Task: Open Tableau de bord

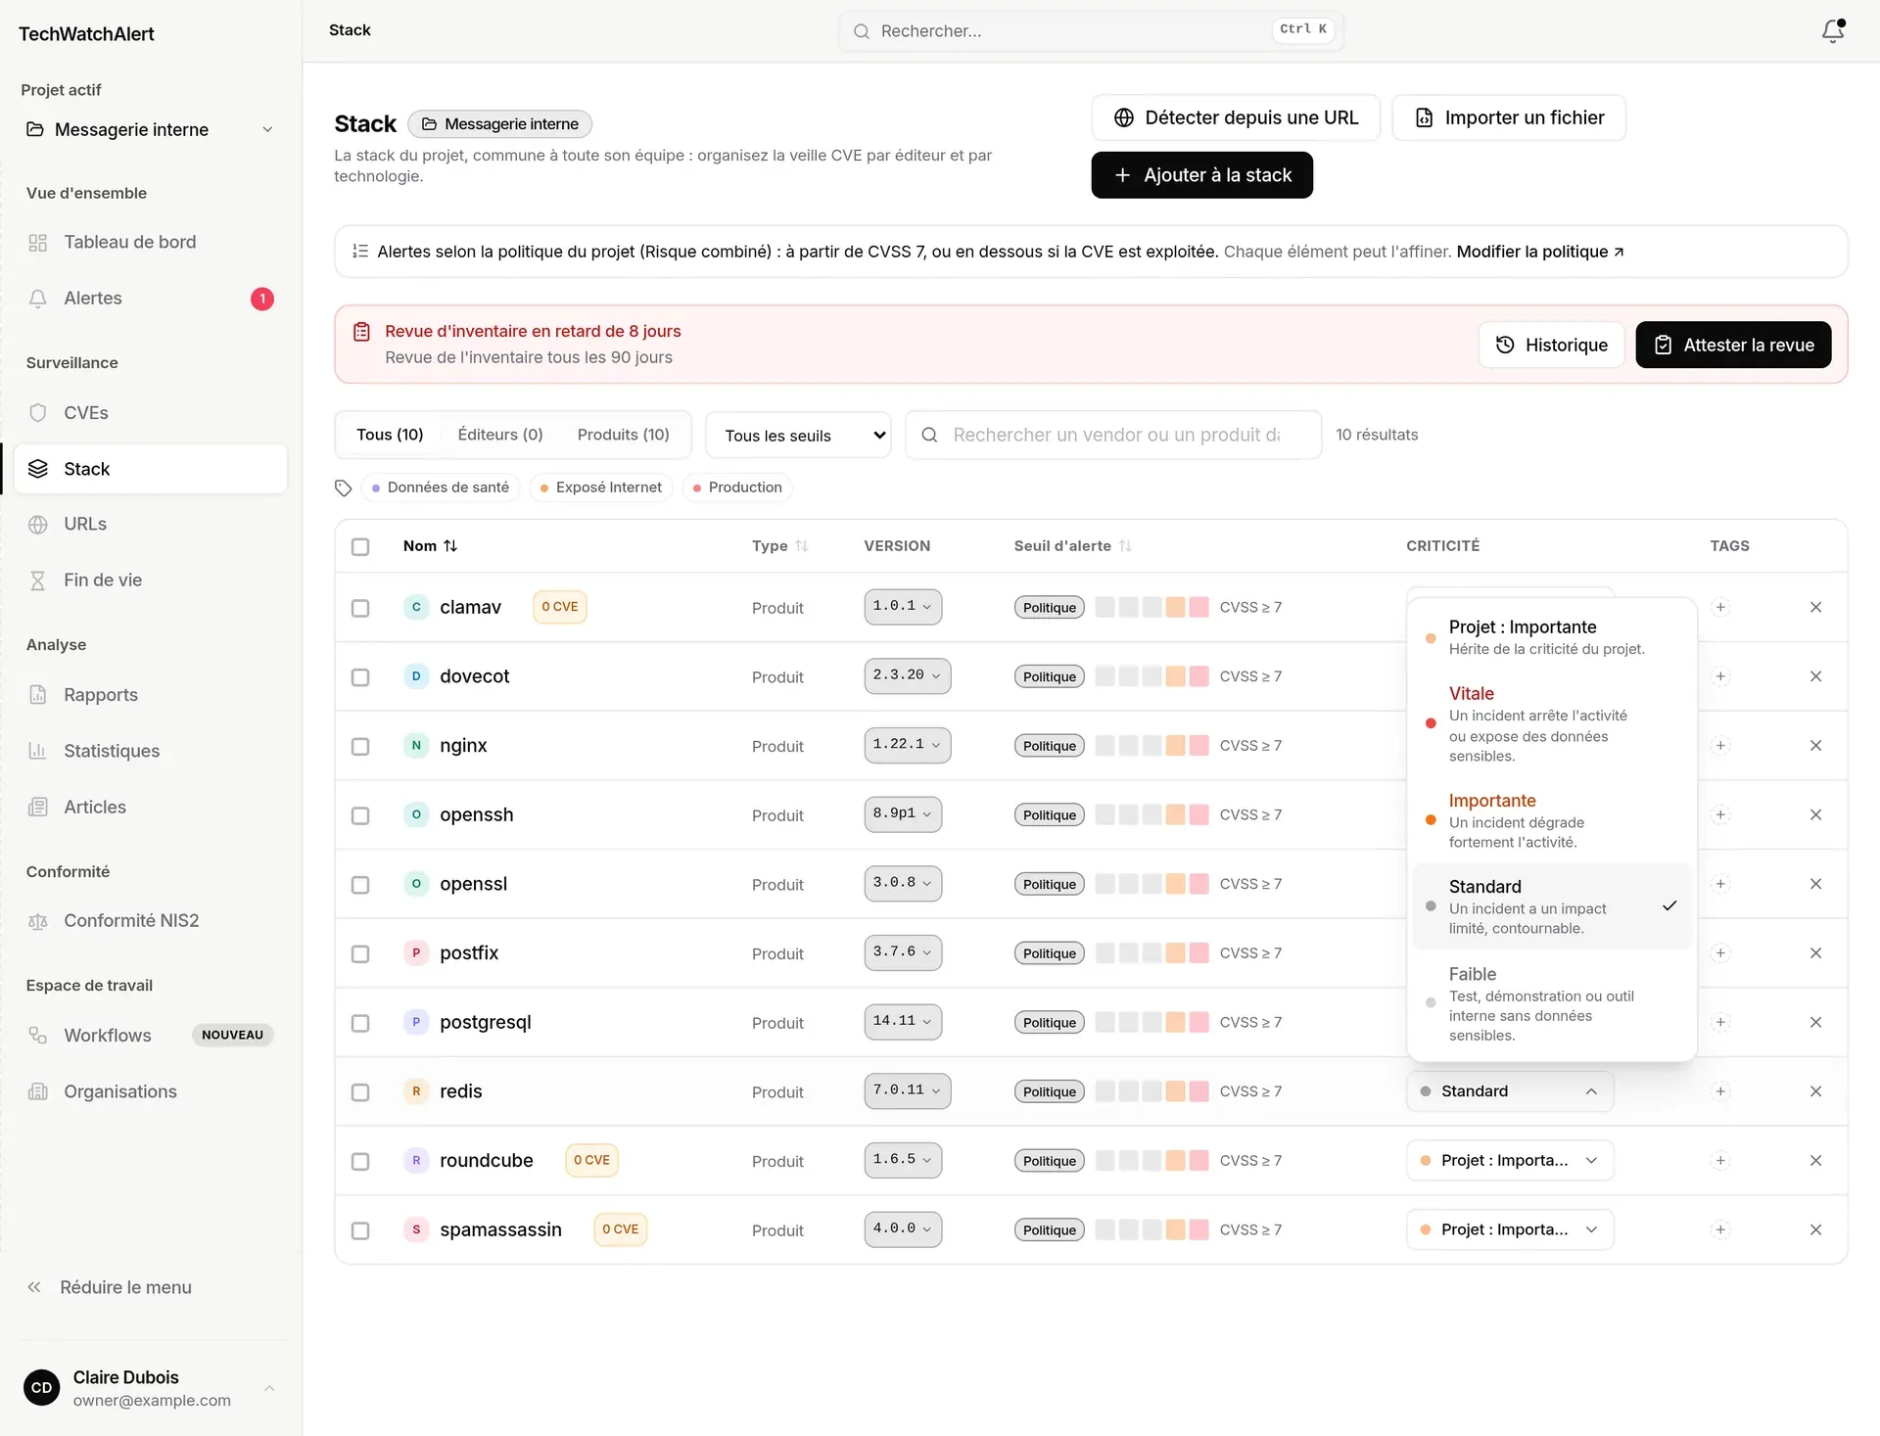Action: [151, 243]
